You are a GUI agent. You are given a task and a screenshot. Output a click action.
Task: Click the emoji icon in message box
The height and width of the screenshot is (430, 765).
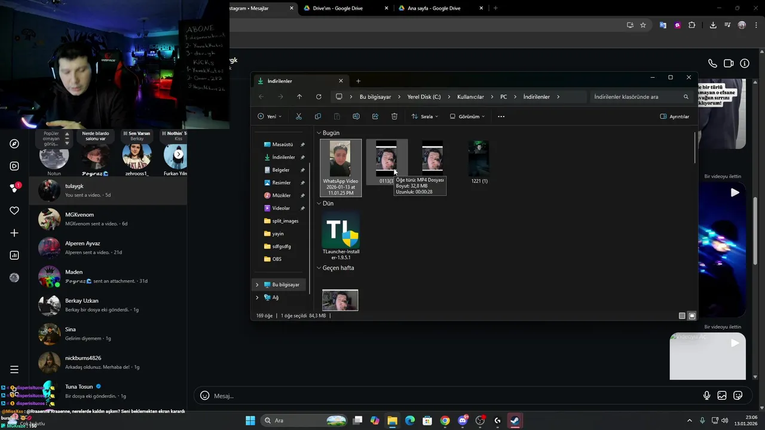pos(205,395)
